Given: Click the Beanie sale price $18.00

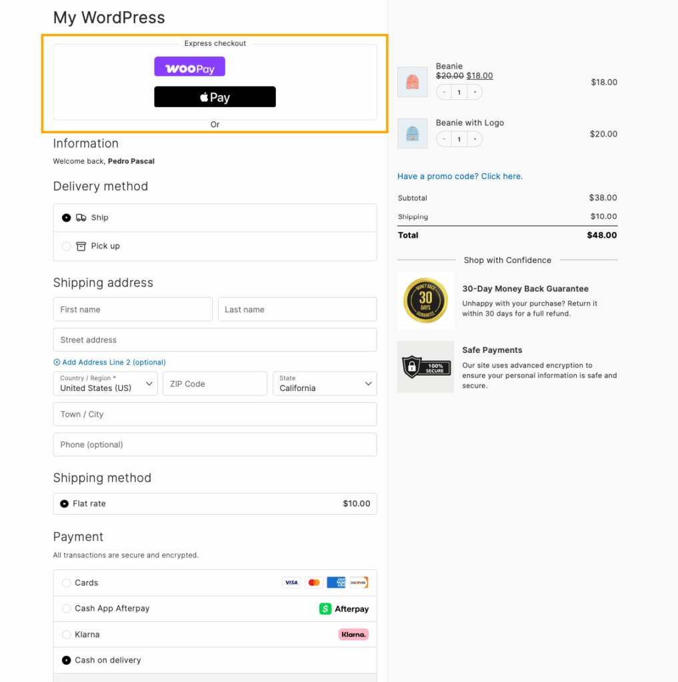Looking at the screenshot, I should coord(479,76).
